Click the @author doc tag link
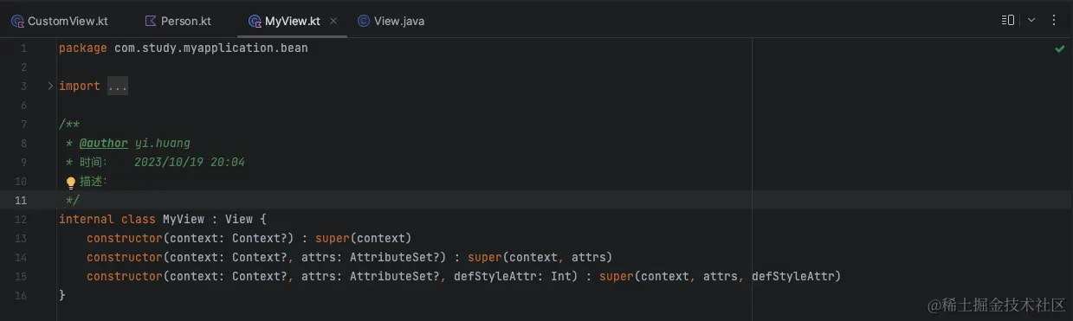This screenshot has height=321, width=1073. pyautogui.click(x=104, y=144)
